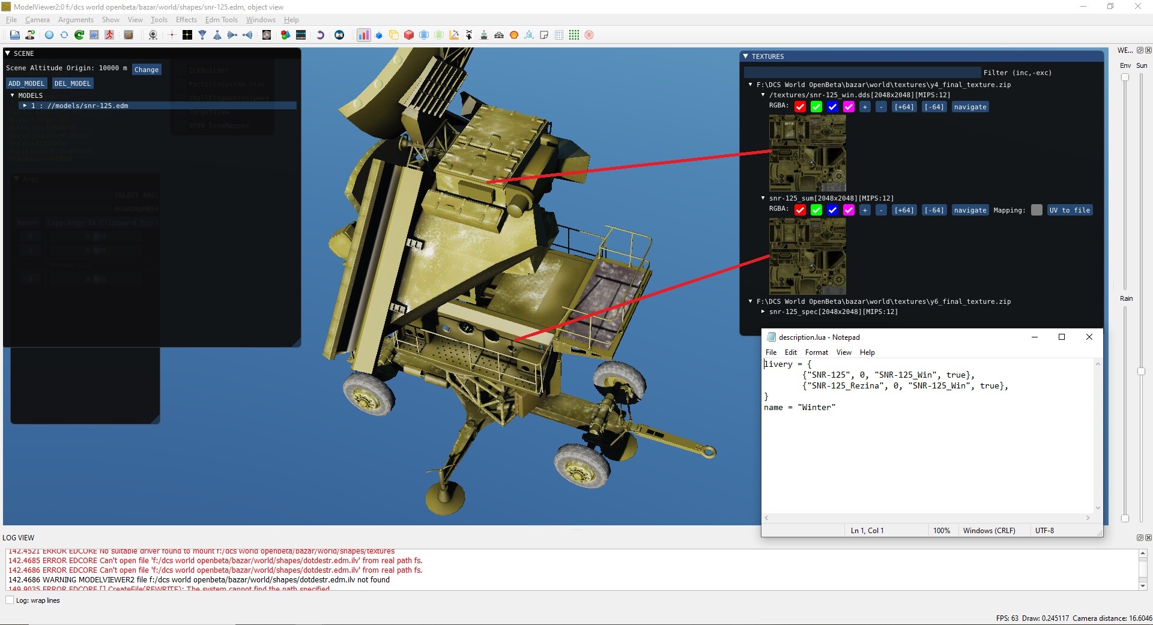1153x625 pixels.
Task: Click the red cube toolbar icon
Action: (409, 35)
